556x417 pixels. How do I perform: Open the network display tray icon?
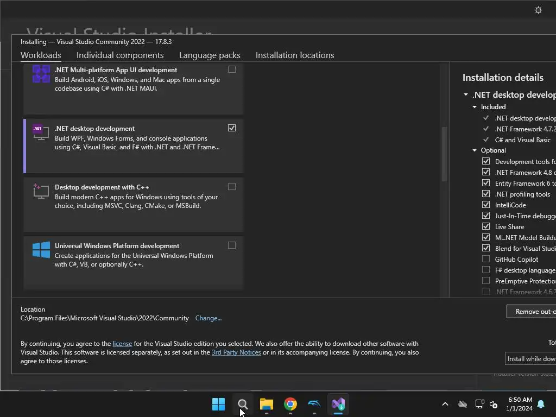pos(479,404)
